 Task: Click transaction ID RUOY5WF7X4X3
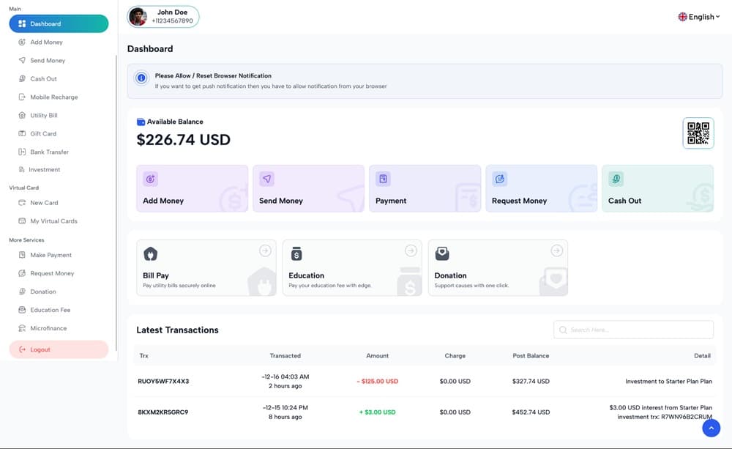click(163, 381)
